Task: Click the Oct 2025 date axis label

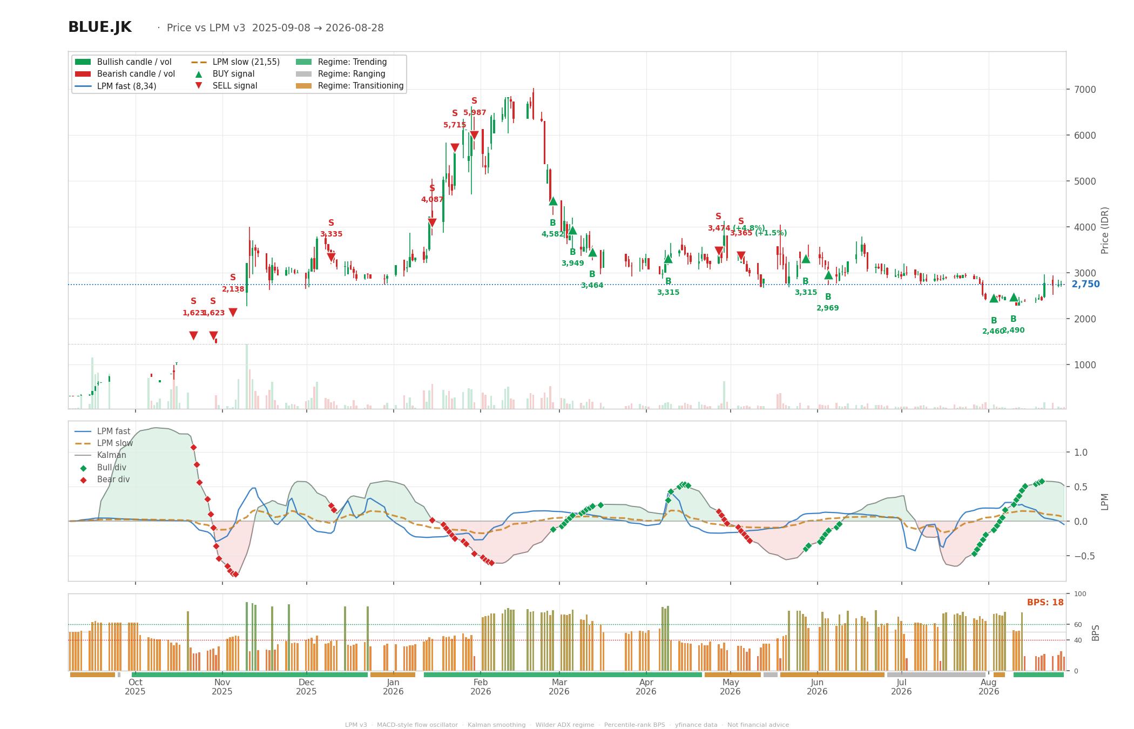Action: pyautogui.click(x=135, y=687)
